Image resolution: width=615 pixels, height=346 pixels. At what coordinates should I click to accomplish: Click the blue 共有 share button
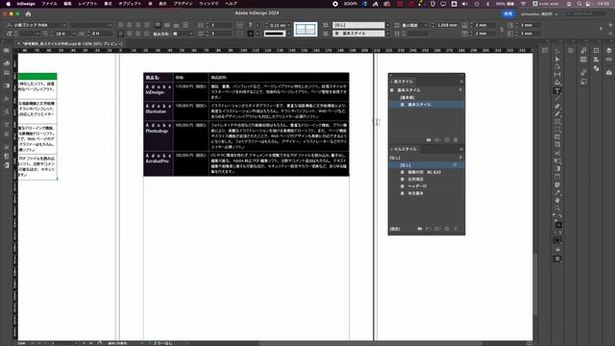point(508,14)
